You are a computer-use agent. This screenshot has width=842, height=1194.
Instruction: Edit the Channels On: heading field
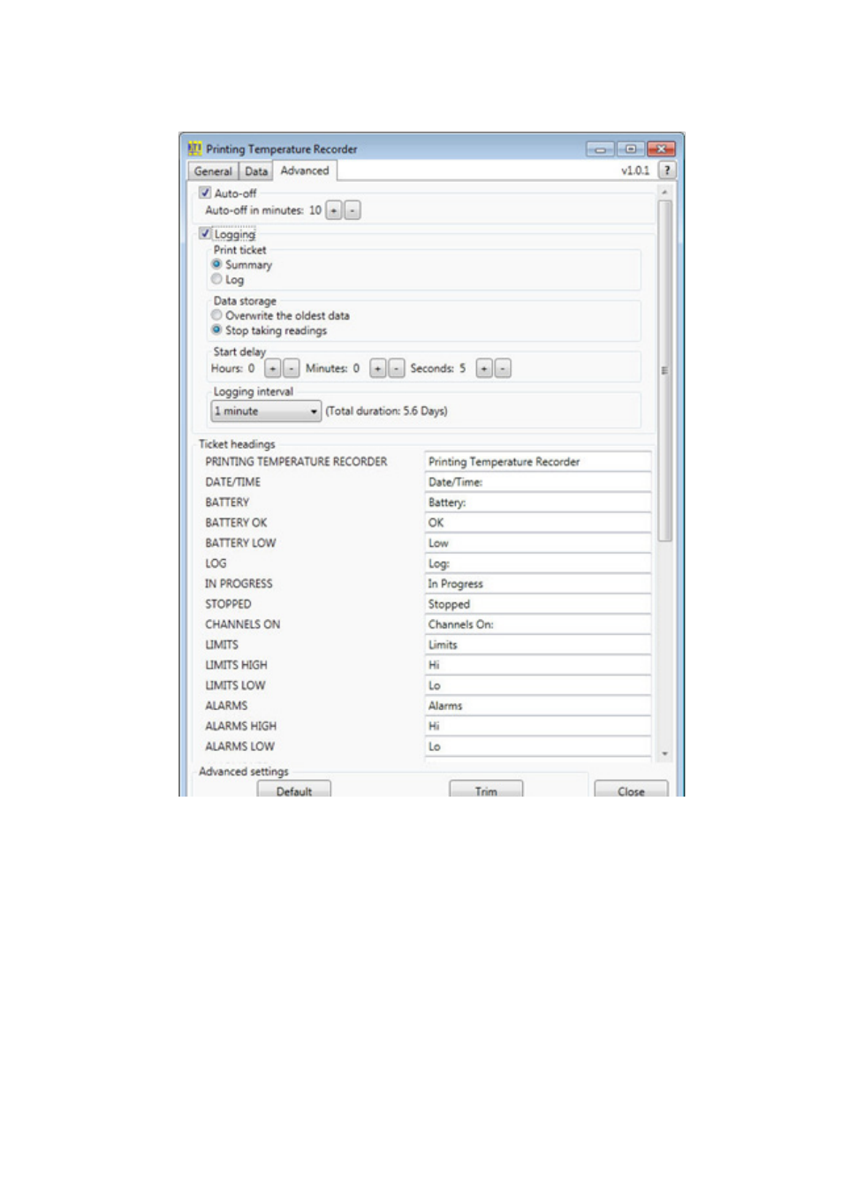[538, 623]
